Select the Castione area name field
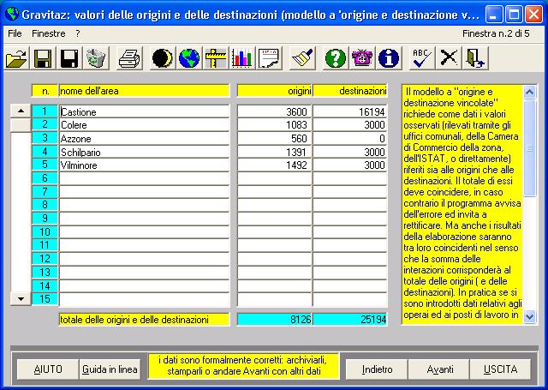 tap(144, 111)
